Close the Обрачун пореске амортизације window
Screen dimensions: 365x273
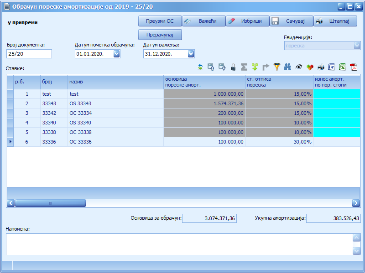point(359,6)
